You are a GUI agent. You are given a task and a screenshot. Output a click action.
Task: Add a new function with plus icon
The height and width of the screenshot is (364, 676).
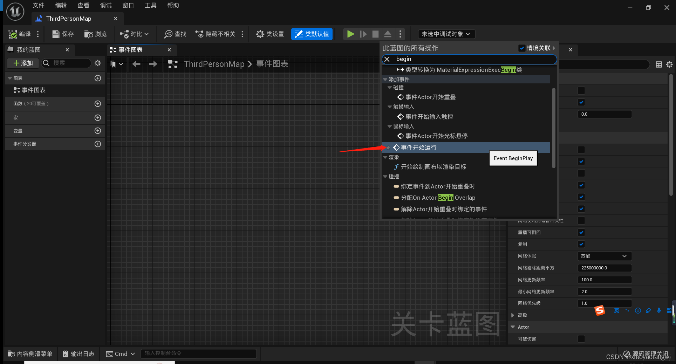click(98, 104)
